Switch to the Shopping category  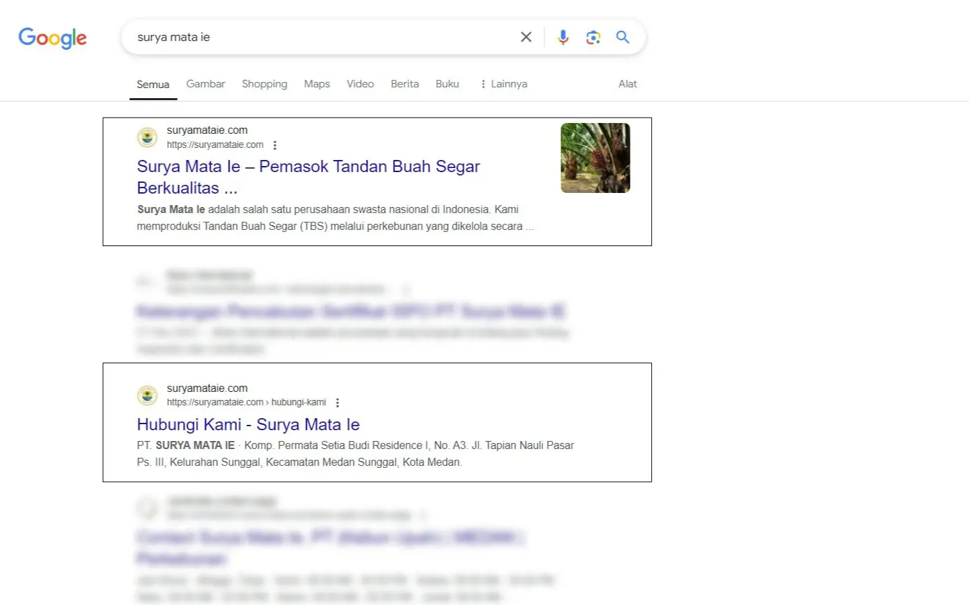tap(264, 83)
